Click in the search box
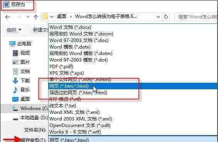This screenshot has width=218, height=142. tap(196, 17)
